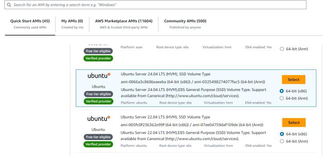Click 'Root device type: ebs' on Ubuntu 22.04

tap(175, 146)
